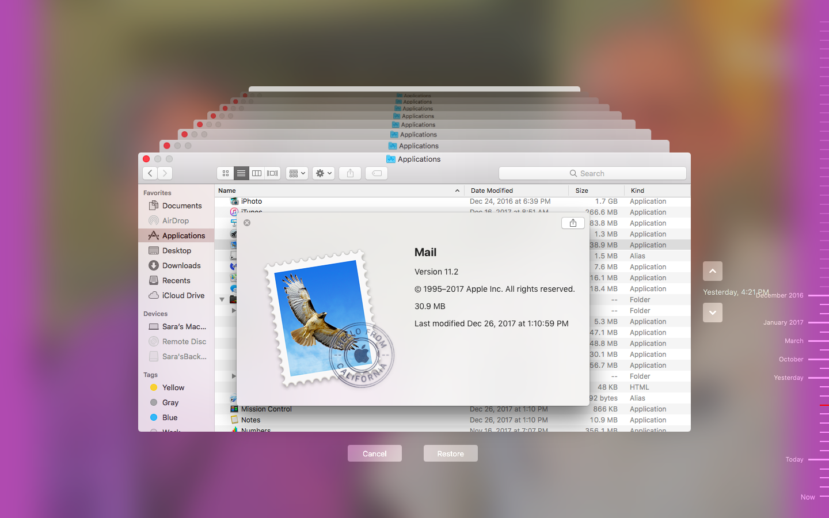
Task: Click the Mail stamp icon in the preview
Action: (x=329, y=320)
